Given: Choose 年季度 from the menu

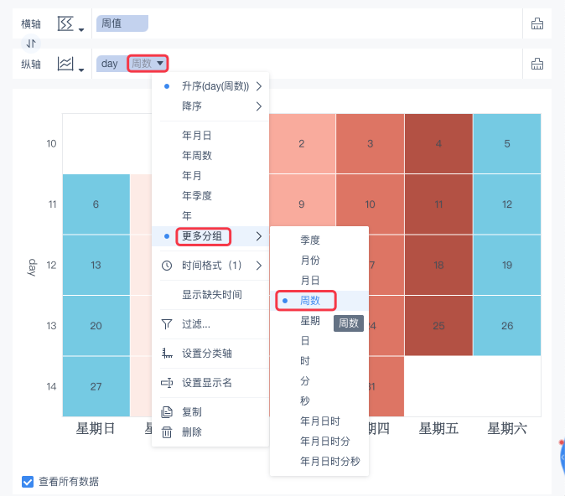Looking at the screenshot, I should (x=197, y=196).
